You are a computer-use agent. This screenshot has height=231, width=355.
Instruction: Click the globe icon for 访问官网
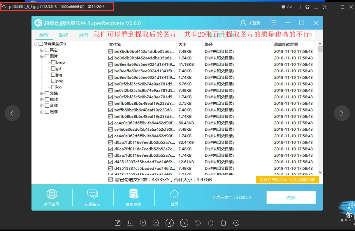pyautogui.click(x=52, y=194)
